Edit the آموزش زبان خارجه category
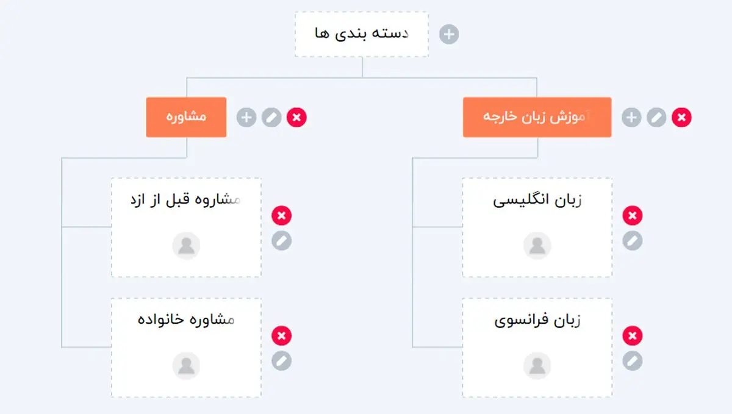The height and width of the screenshot is (414, 732). click(x=656, y=117)
